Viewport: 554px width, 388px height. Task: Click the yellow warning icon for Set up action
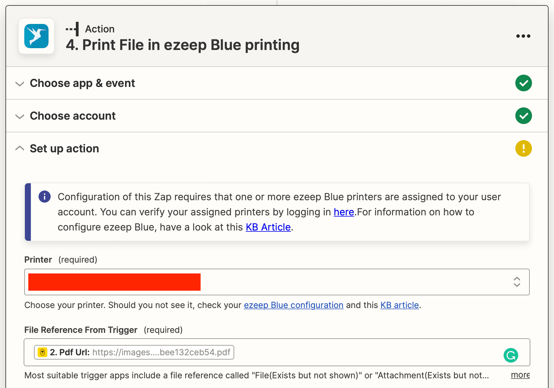point(523,148)
